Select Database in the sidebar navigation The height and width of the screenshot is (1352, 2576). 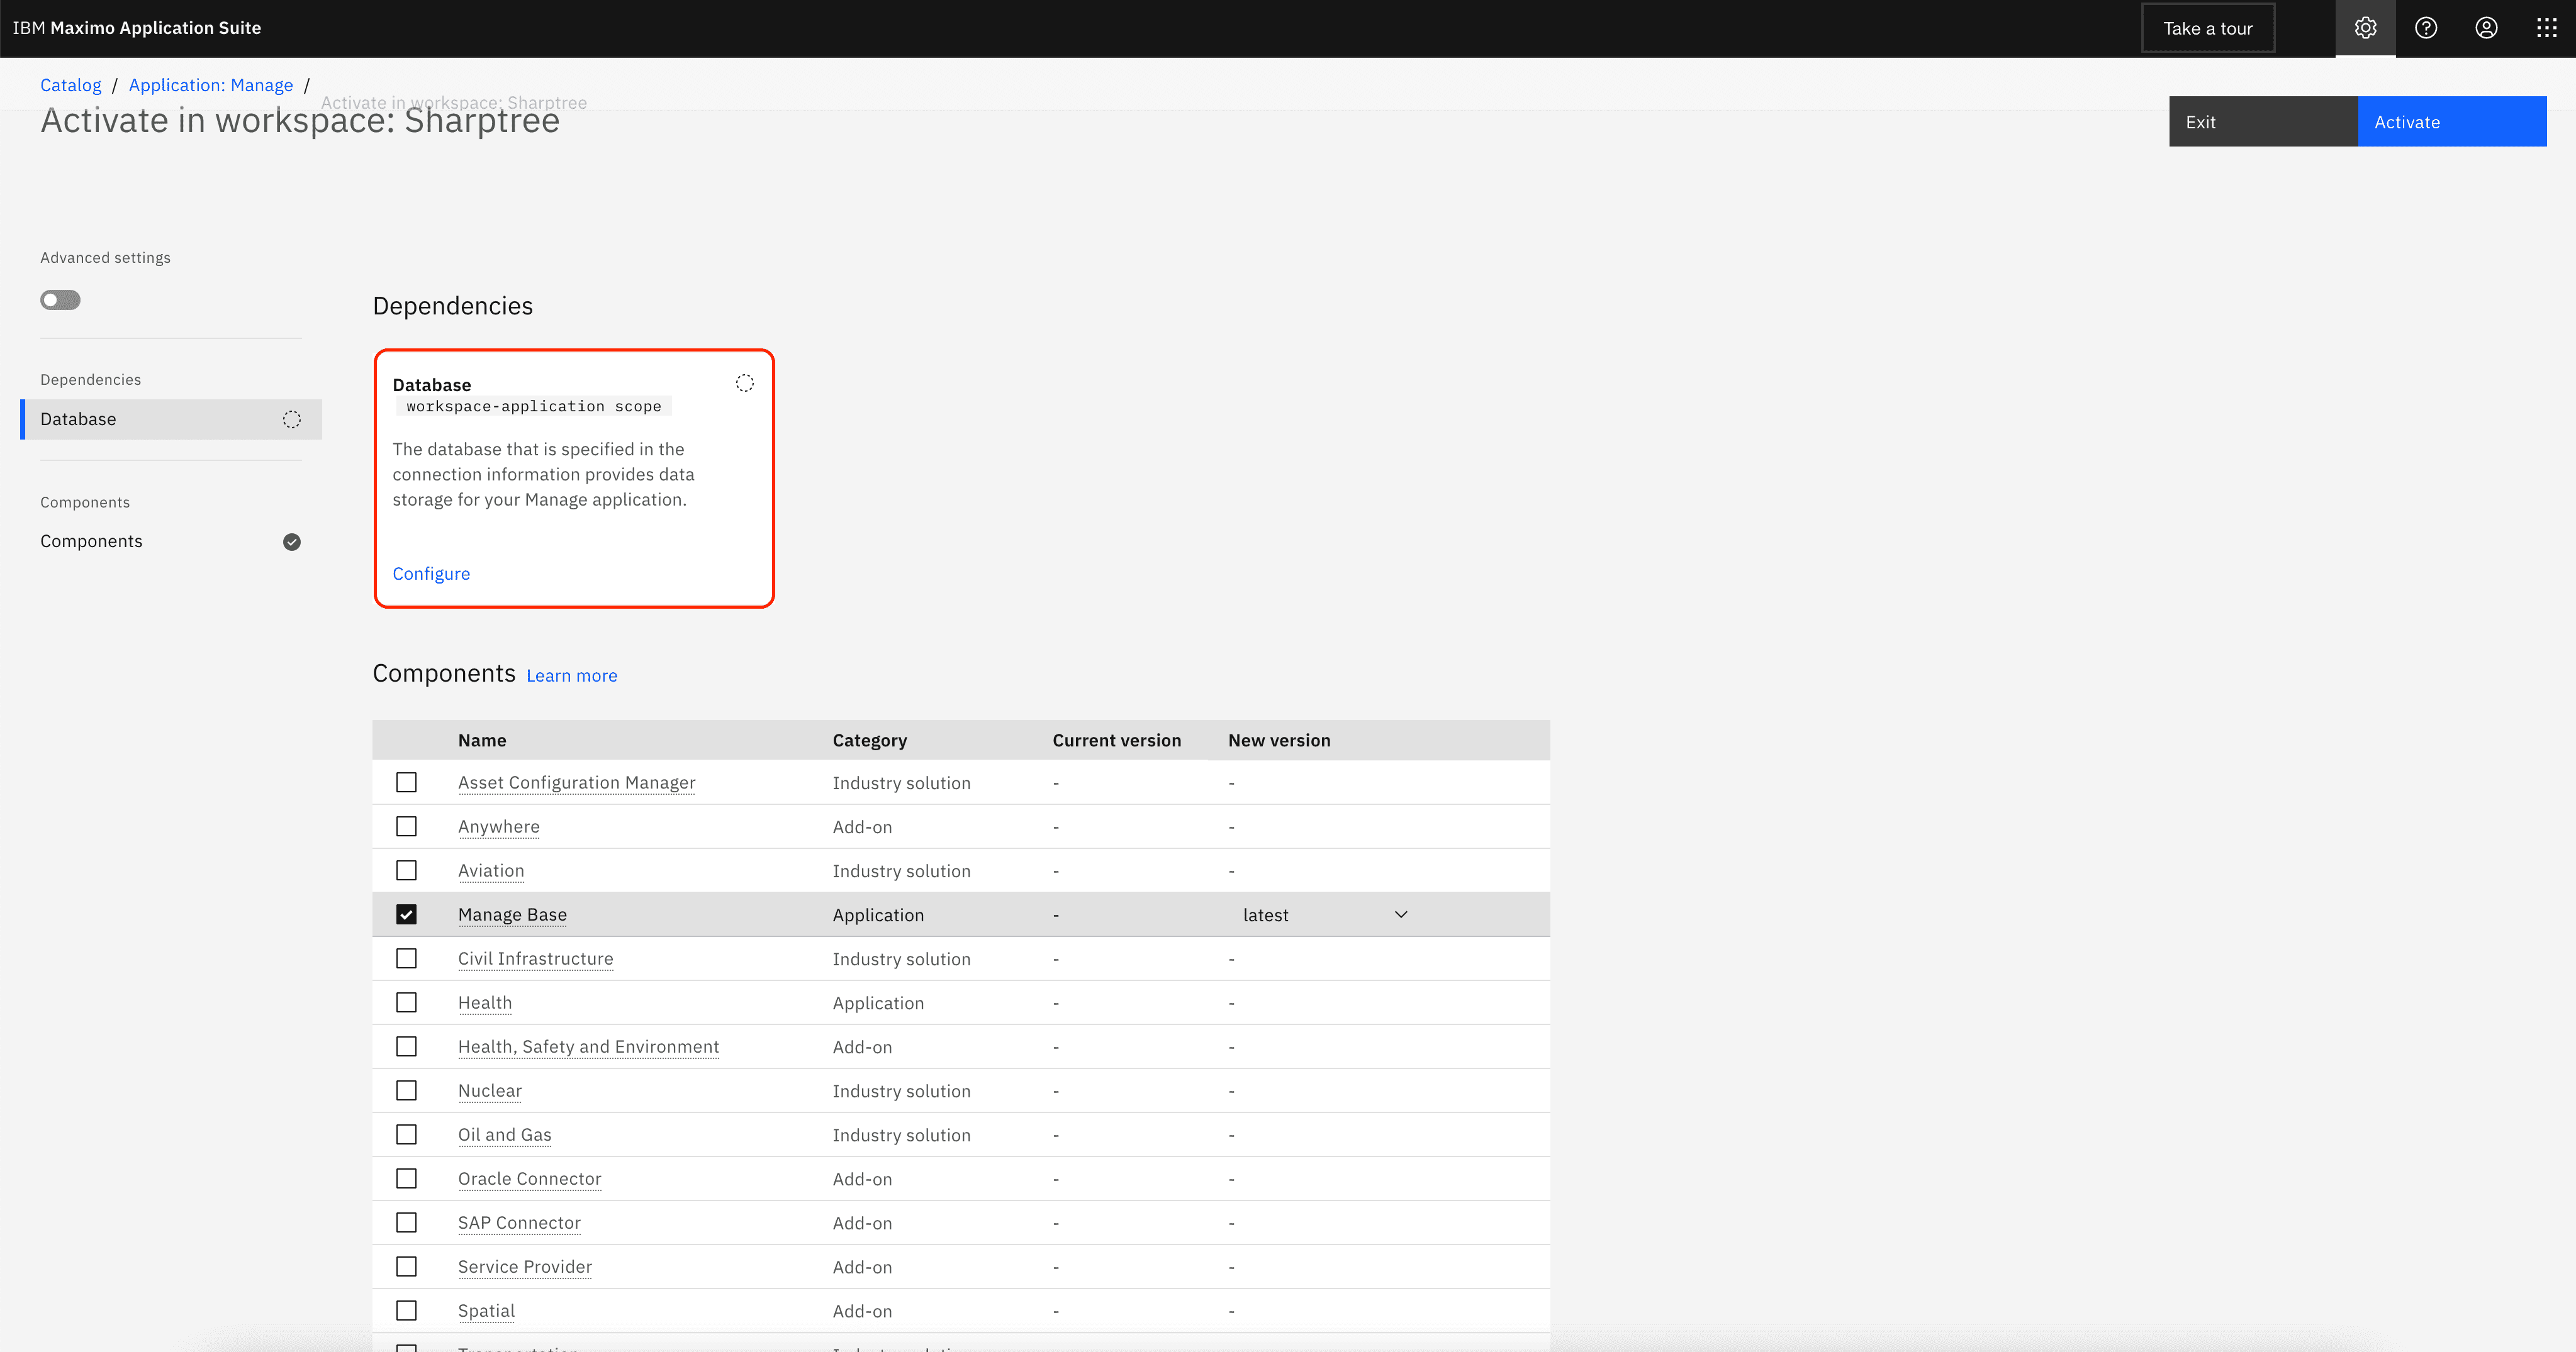point(171,419)
